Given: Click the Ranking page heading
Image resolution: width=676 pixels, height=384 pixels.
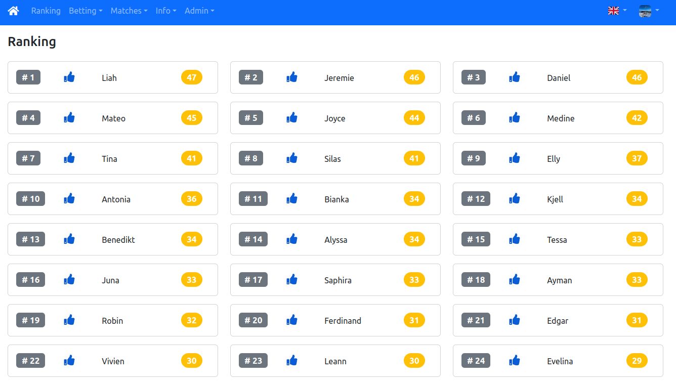Looking at the screenshot, I should tap(32, 41).
